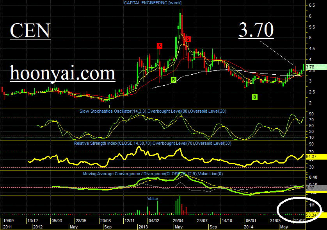Image resolution: width=327 pixels, height=230 pixels.
Task: Click the CAPITAL ENGINEERING [week] chart title
Action: tap(153, 3)
